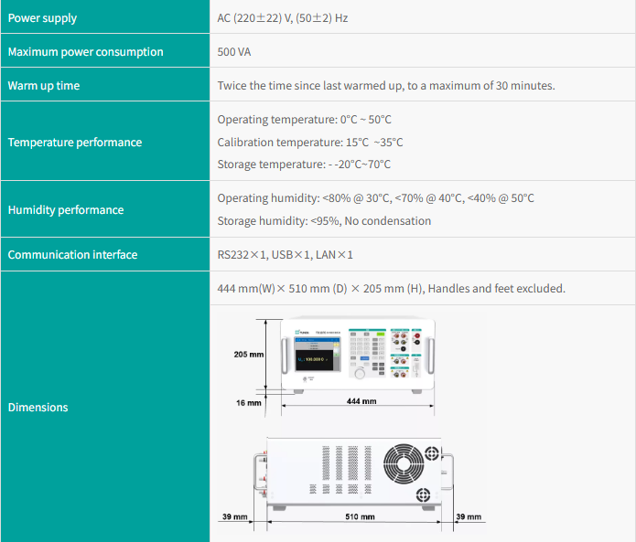Select the Maximum power consumption header cell
The height and width of the screenshot is (542, 636).
click(104, 51)
